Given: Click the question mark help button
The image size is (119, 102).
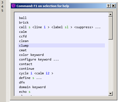Looking at the screenshot, I should (x=108, y=6).
